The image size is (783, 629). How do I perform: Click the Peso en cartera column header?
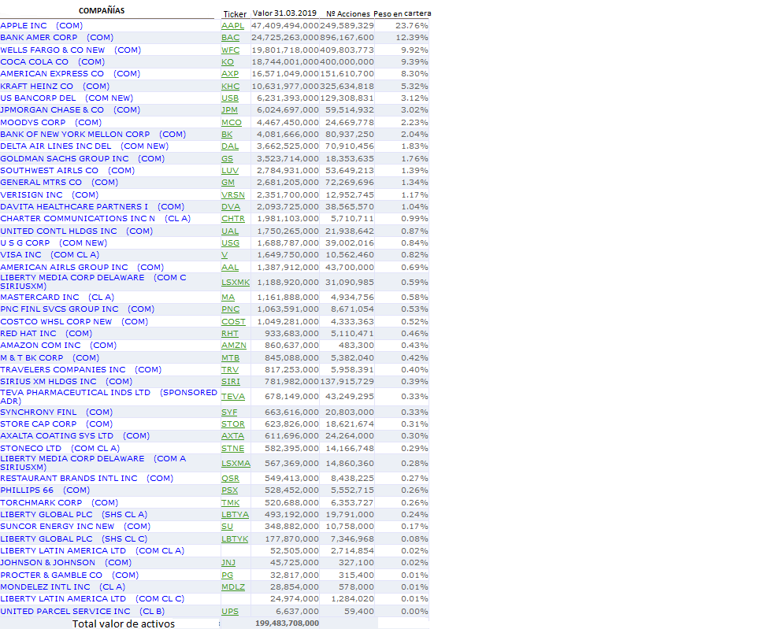click(402, 13)
